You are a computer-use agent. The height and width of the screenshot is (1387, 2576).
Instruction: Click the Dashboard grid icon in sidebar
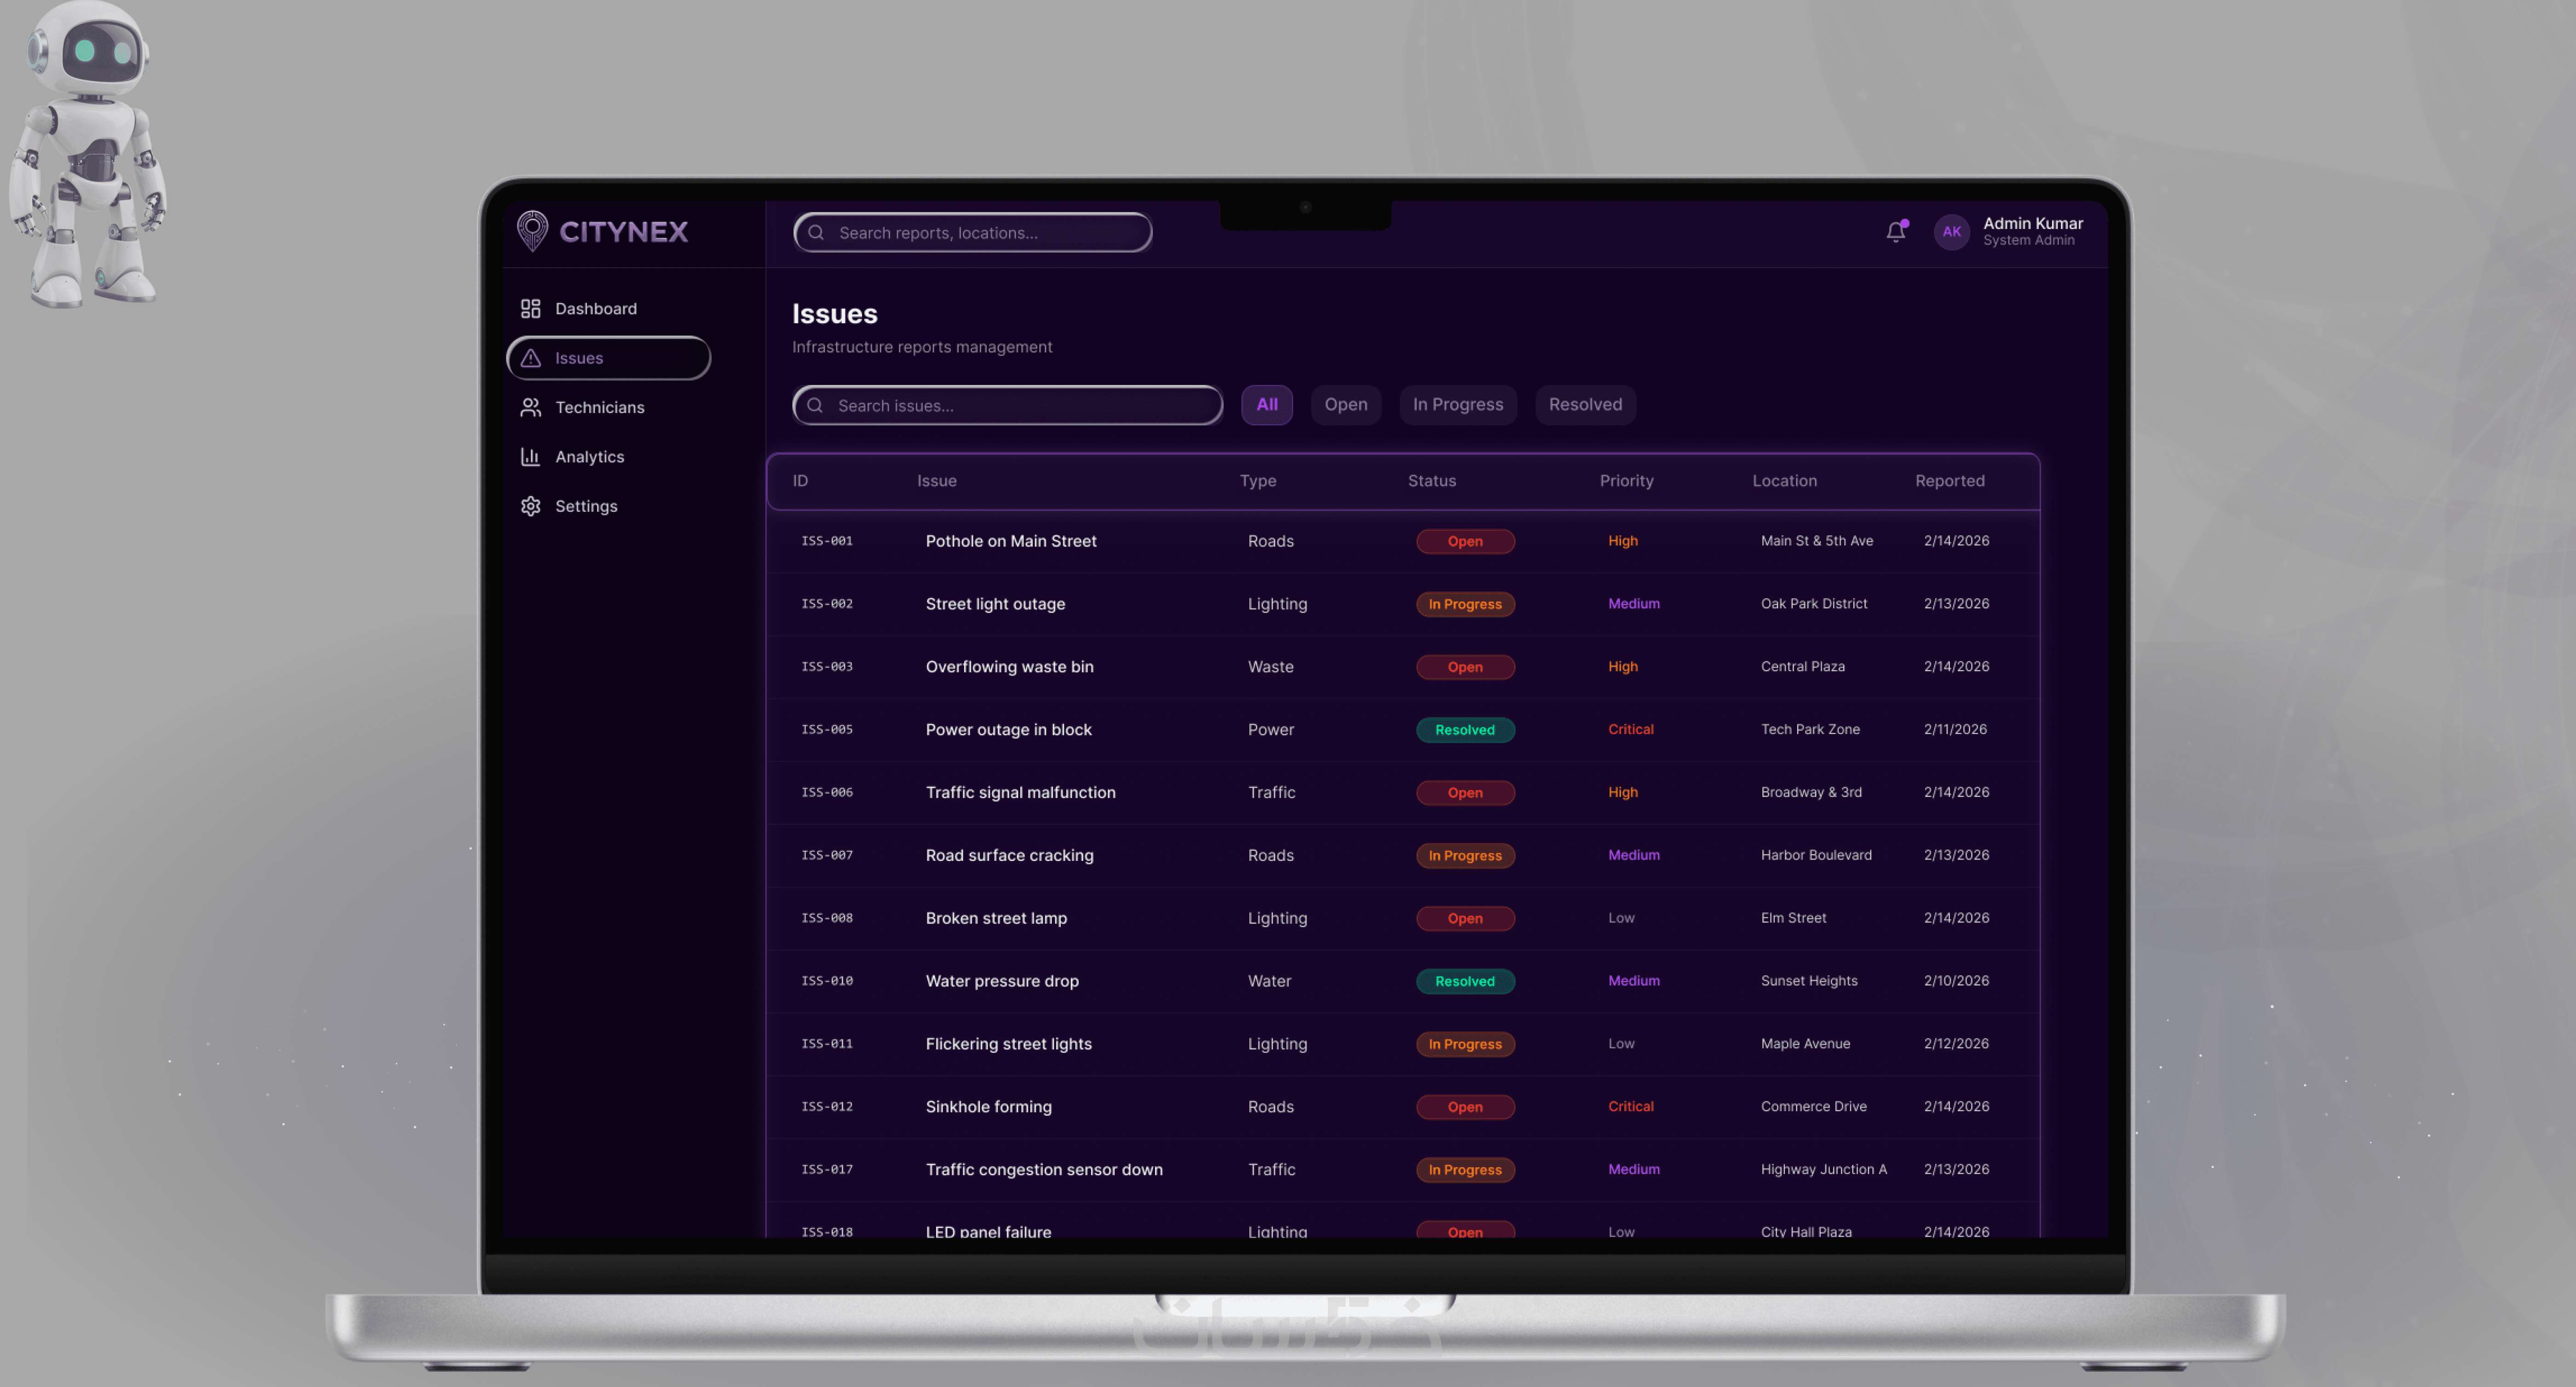(531, 308)
